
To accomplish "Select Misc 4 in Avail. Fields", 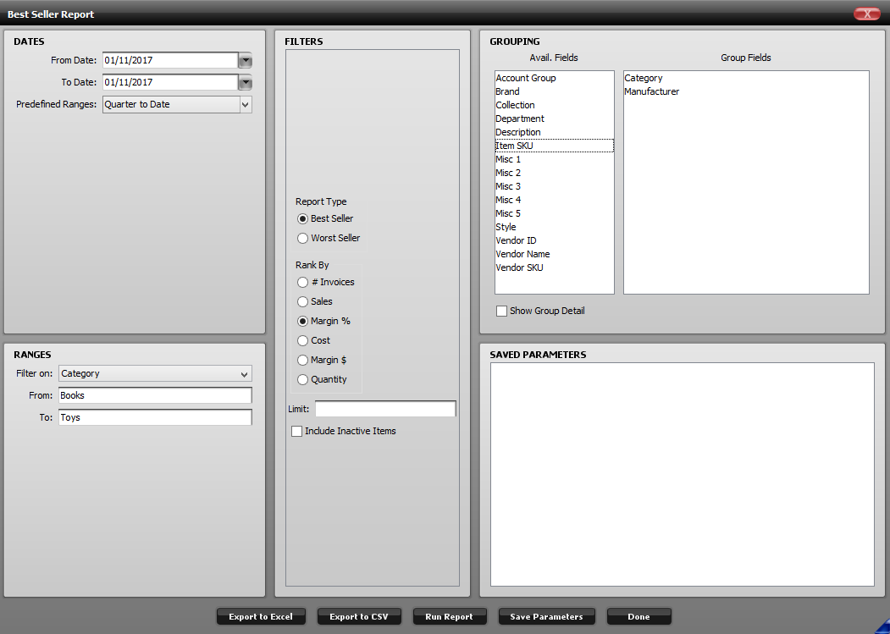I will [554, 201].
